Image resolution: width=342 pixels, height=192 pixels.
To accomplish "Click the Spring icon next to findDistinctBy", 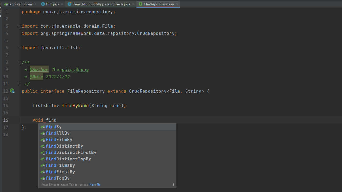I will point(42,146).
